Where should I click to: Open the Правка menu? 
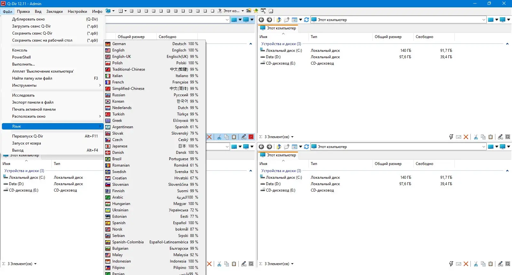(23, 12)
